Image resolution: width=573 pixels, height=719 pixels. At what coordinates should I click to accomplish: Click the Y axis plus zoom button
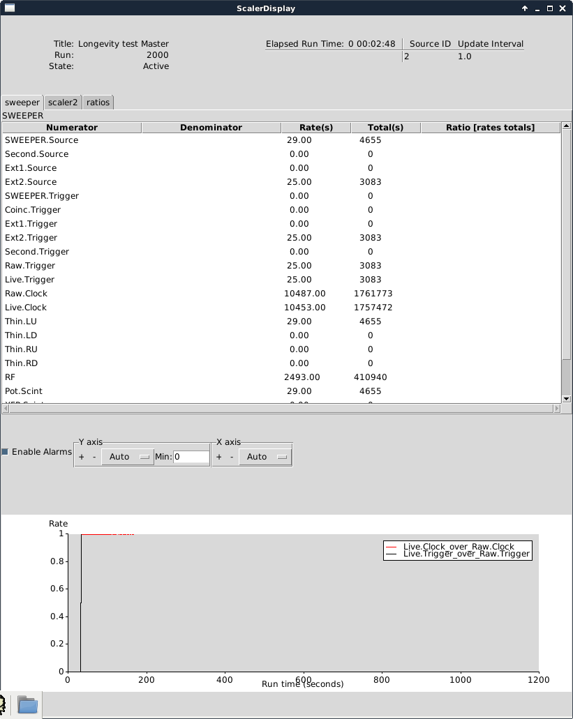(82, 457)
